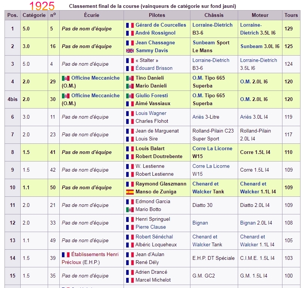The image size is (305, 288).
Task: Click position cell '4bis'
Action: pyautogui.click(x=12, y=100)
